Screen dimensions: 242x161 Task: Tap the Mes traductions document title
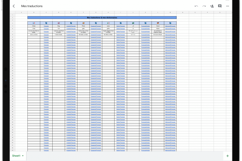coord(32,6)
